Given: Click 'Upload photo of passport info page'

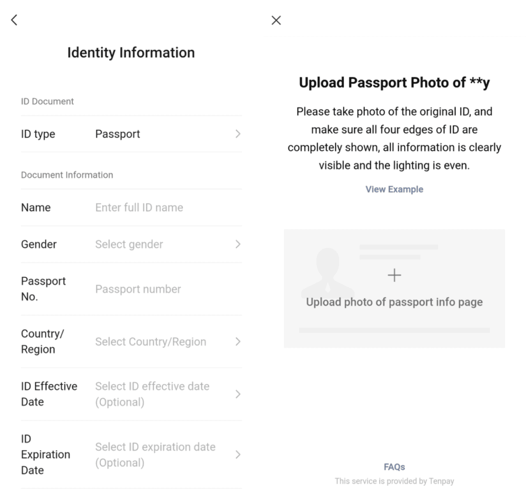Looking at the screenshot, I should (x=394, y=302).
